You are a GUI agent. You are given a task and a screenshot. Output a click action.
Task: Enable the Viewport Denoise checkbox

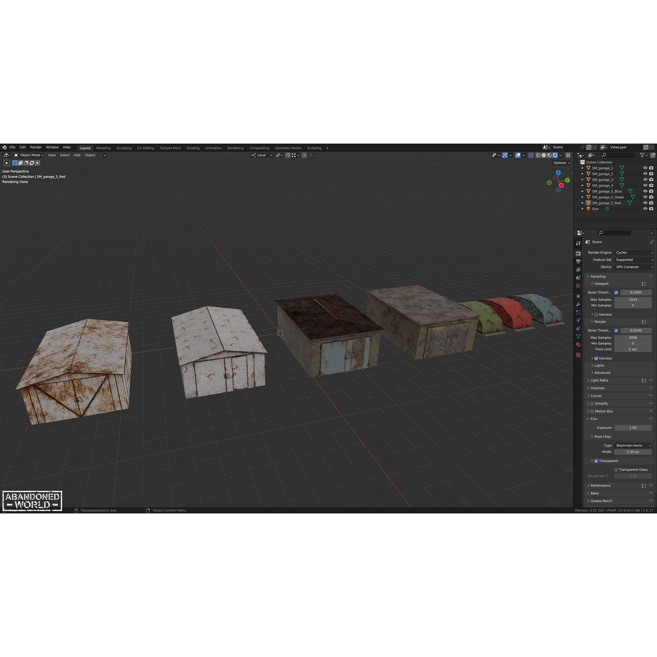(596, 315)
